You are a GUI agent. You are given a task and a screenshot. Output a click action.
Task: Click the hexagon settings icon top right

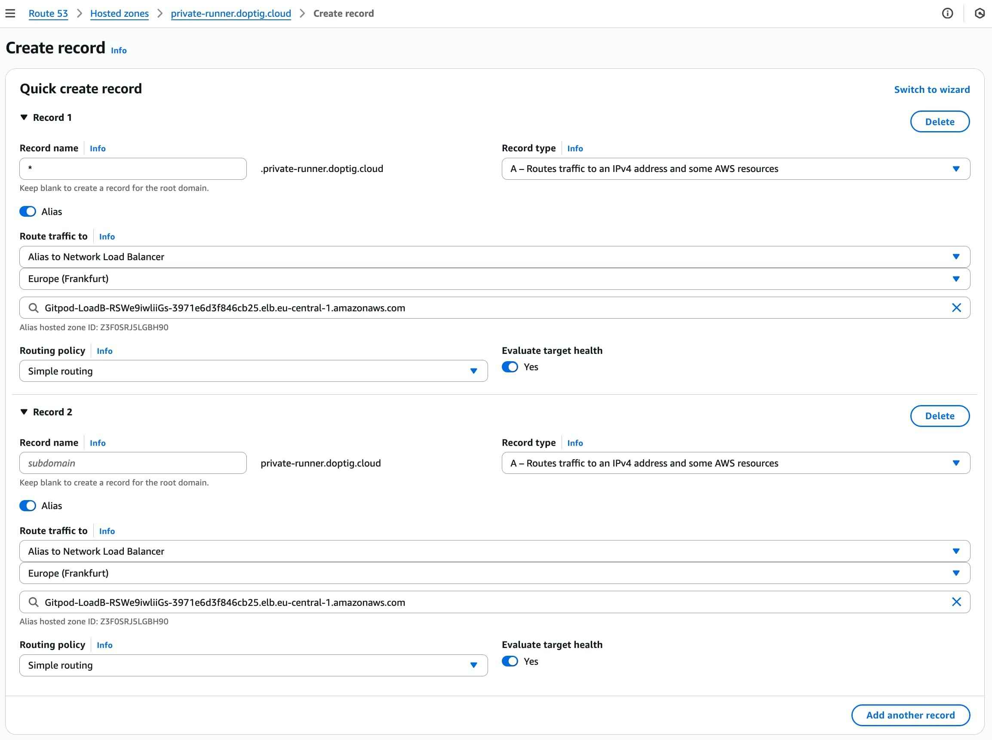pyautogui.click(x=980, y=13)
